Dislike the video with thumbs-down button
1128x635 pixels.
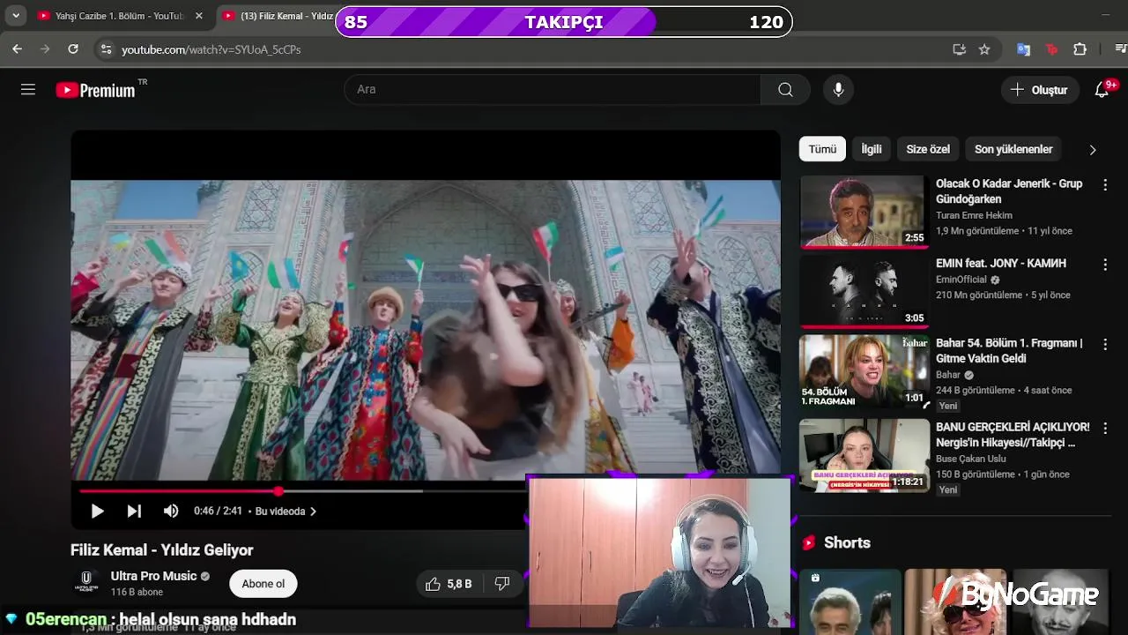click(x=502, y=584)
